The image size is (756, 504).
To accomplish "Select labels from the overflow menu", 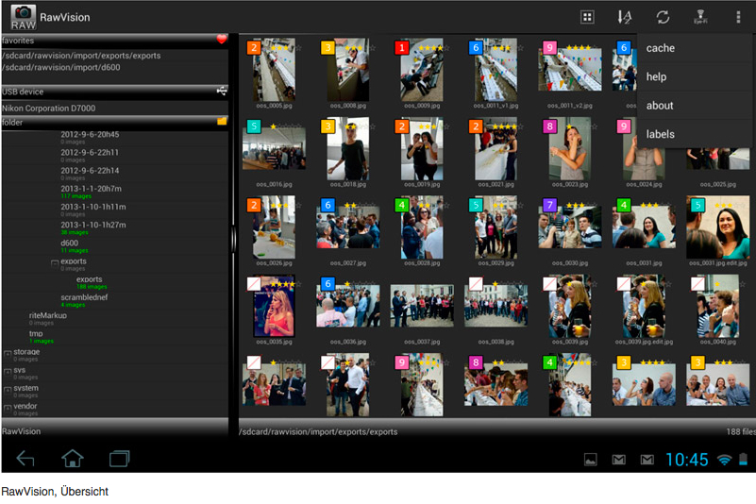I will coord(695,134).
